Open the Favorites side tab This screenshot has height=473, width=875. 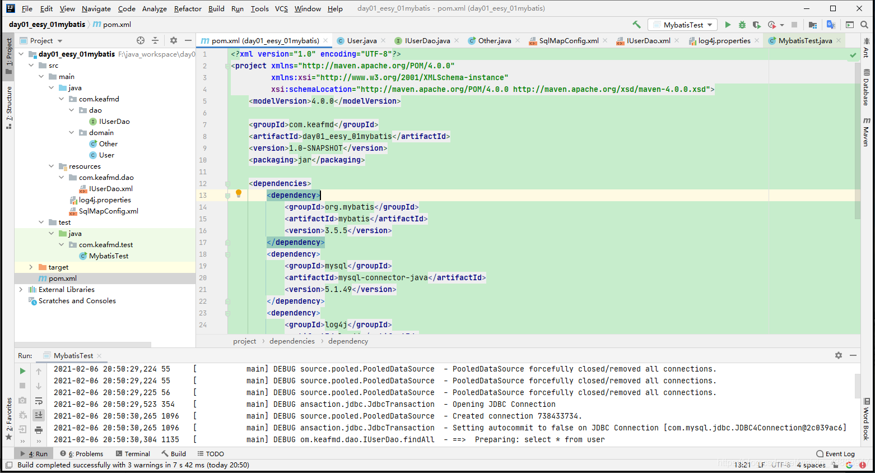click(x=8, y=419)
